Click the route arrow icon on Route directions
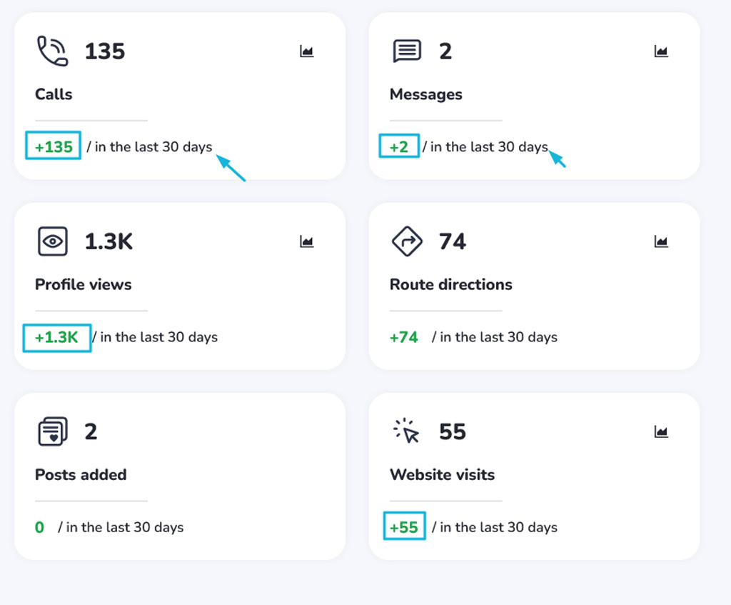 405,241
